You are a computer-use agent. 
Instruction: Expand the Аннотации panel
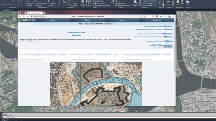(70, 8)
